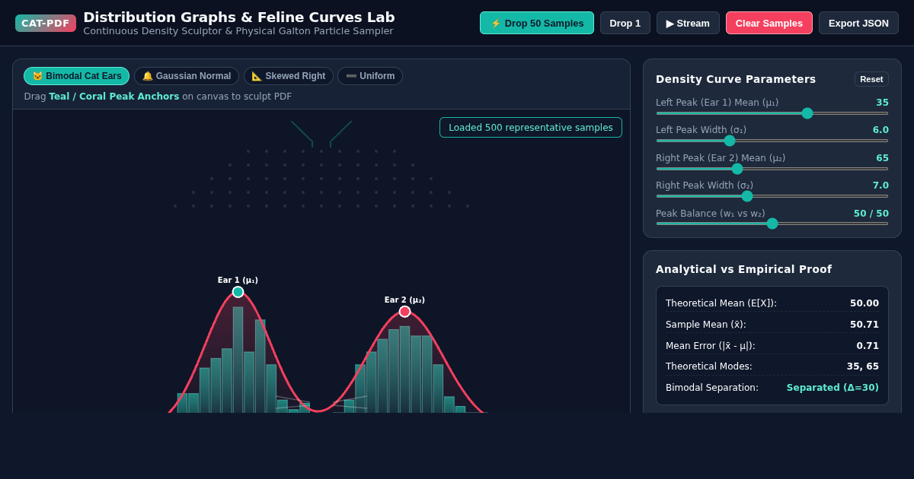This screenshot has height=479, width=914.
Task: Click the Loaded 500 representative samples notice
Action: click(531, 128)
